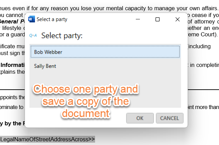Click the "Select party:" heading
This screenshot has width=219, height=145.
coord(62,36)
